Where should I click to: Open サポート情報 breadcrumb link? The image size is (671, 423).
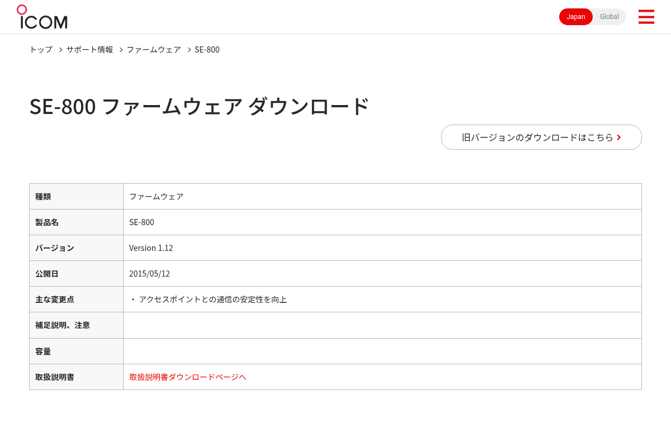pyautogui.click(x=89, y=49)
